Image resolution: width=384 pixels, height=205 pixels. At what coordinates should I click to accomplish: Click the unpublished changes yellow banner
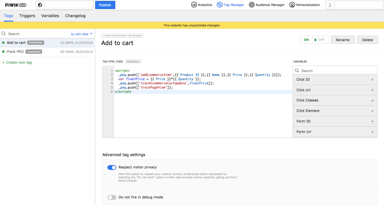(192, 25)
